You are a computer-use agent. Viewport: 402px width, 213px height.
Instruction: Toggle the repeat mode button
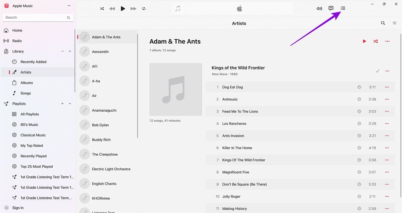[144, 9]
